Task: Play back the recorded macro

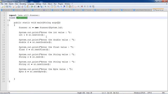Action: 88,7
